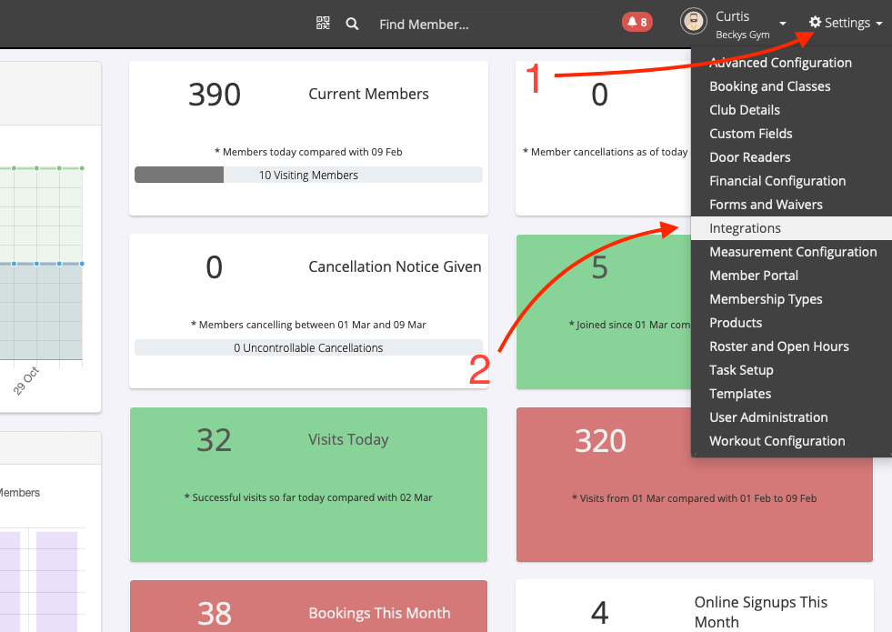
Task: Open Membership Types settings
Action: pos(766,299)
